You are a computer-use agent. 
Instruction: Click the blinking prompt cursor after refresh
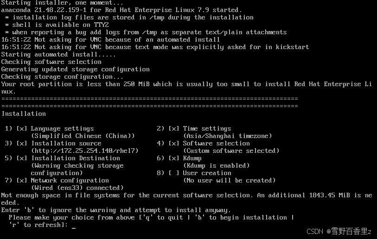pyautogui.click(x=74, y=228)
